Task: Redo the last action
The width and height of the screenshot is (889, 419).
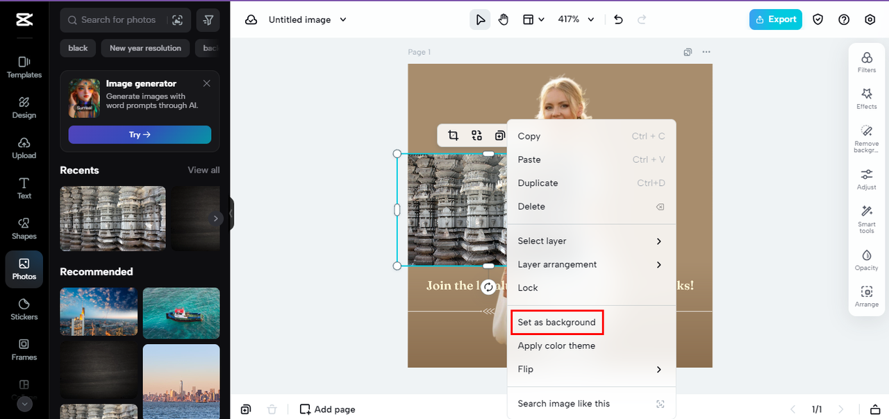Action: pos(642,19)
